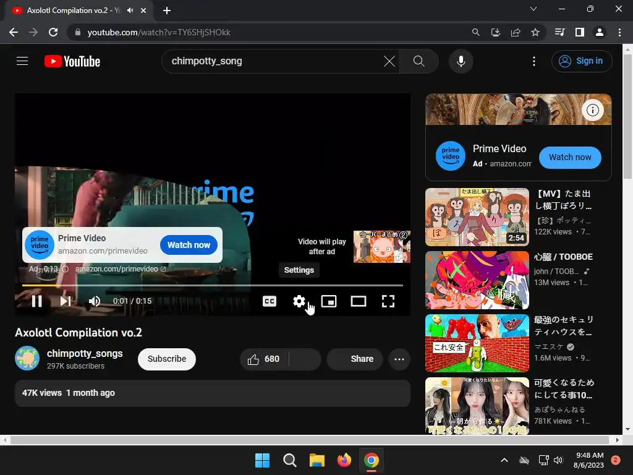This screenshot has width=633, height=475.
Task: Open the red brick wall video thumbnail
Action: tap(477, 343)
